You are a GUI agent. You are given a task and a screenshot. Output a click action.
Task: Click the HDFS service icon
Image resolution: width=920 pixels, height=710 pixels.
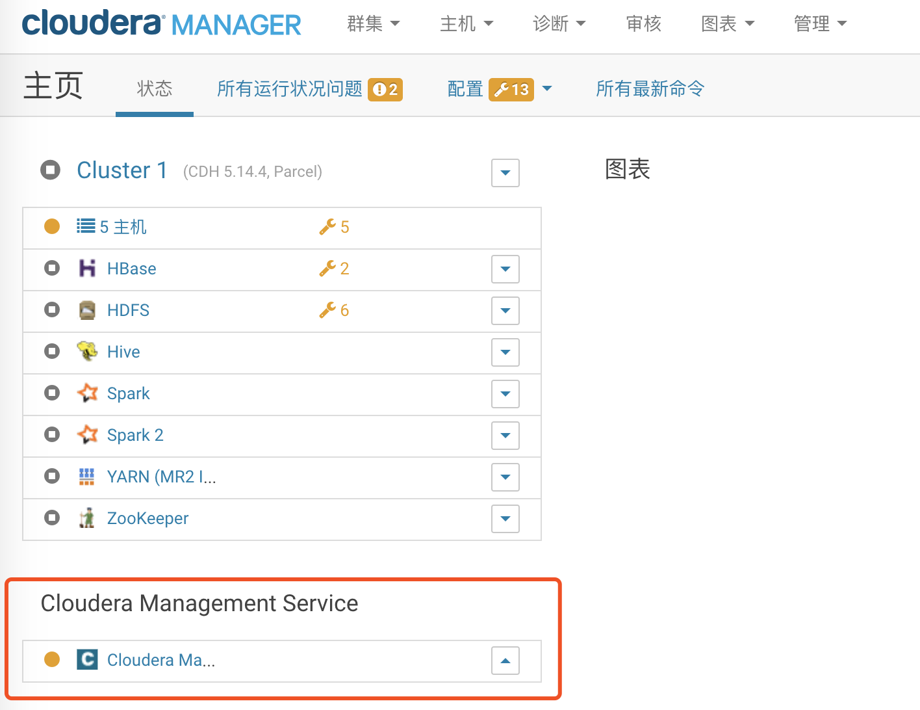pyautogui.click(x=87, y=310)
